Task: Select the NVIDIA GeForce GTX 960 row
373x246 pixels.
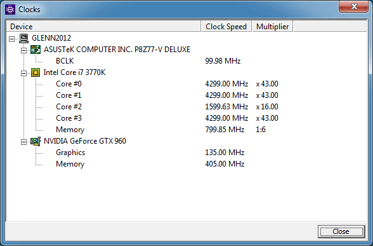Action: pos(85,141)
